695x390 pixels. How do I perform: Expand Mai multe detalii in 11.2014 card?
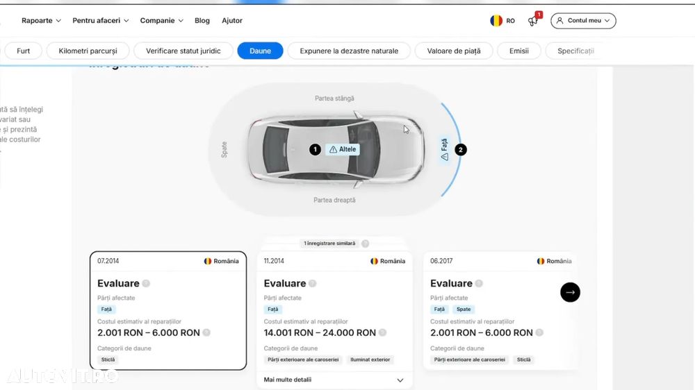point(334,380)
